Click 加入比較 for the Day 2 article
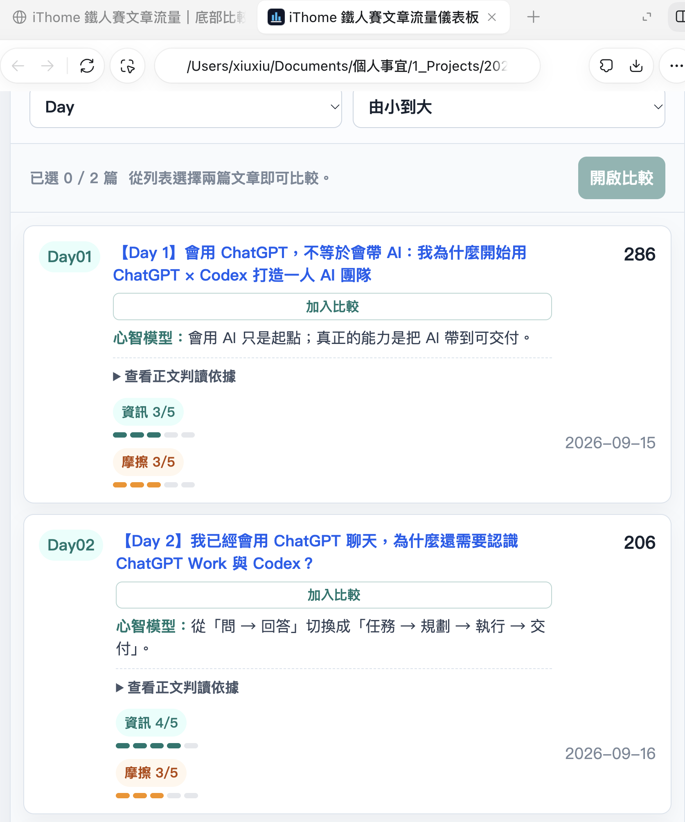The image size is (685, 822). (x=333, y=595)
